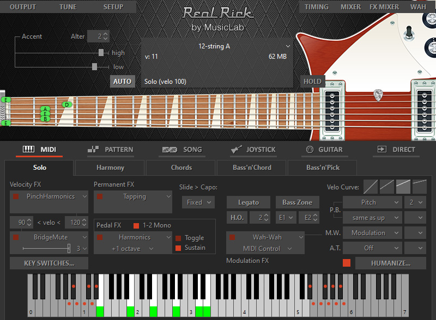Select the highlighted third Velo Curve icon
Viewport: 436px width, 320px height.
coord(403,187)
